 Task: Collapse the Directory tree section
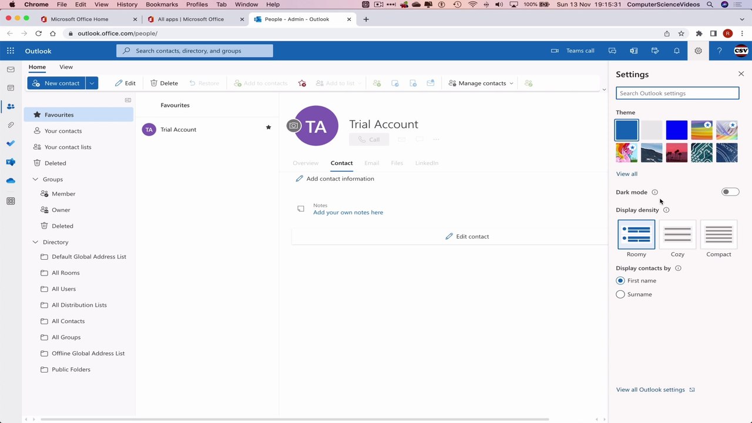tap(35, 242)
